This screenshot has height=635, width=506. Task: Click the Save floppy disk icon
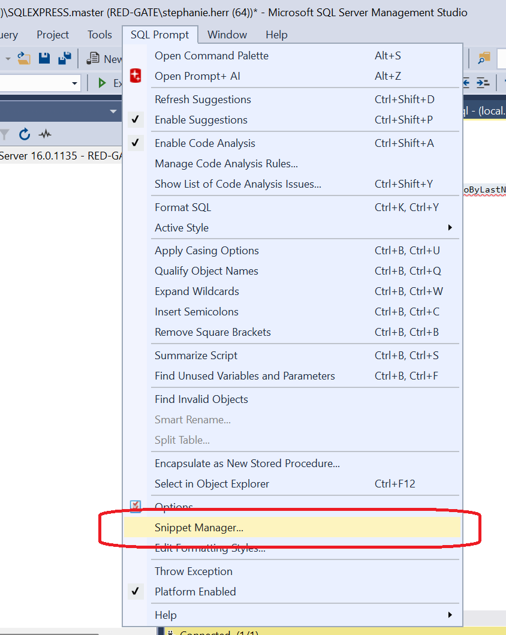tap(44, 58)
